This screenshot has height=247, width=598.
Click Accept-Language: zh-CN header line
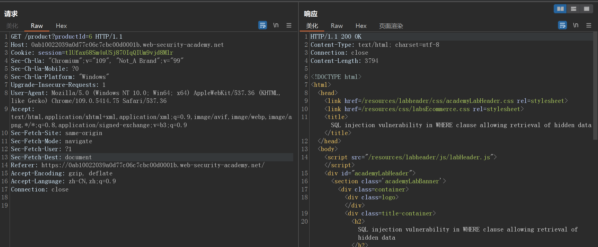[63, 181]
